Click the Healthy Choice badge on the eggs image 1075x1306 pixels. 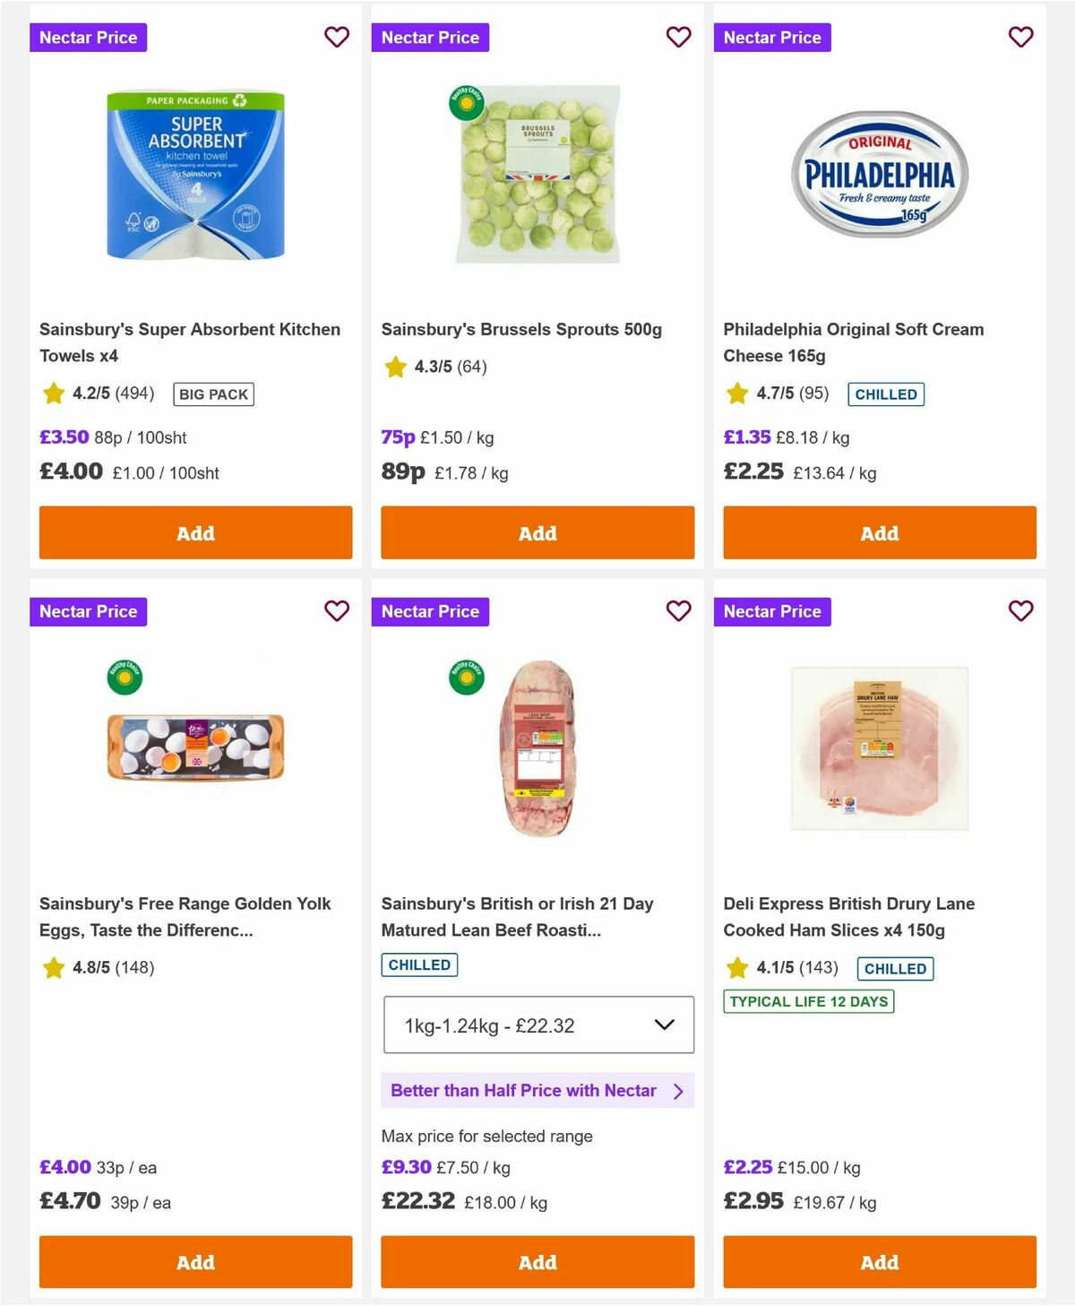coord(125,678)
